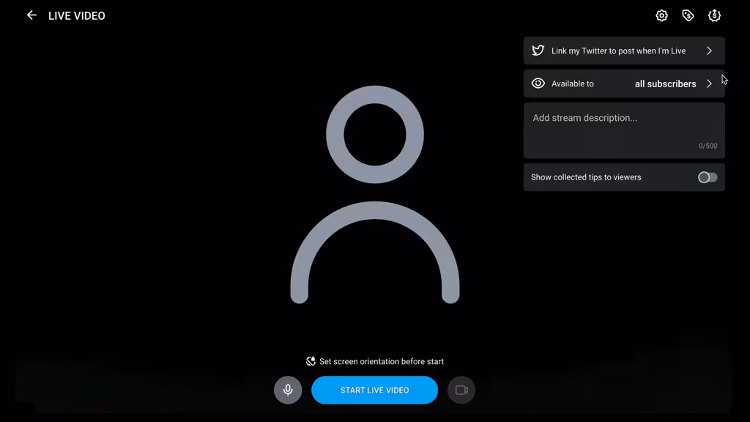The image size is (750, 422).
Task: Click the Available to label
Action: point(573,84)
